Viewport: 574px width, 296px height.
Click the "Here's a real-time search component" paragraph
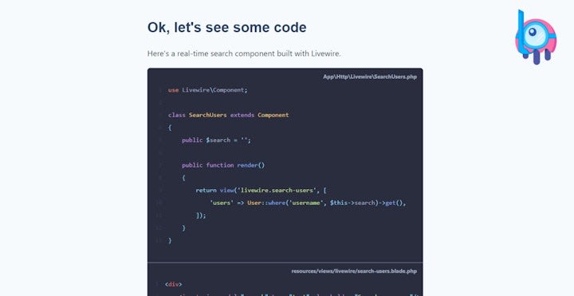click(x=244, y=53)
